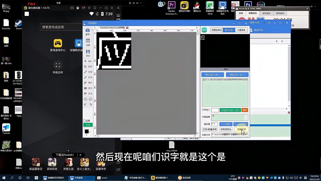Expand the dropdown arrow beside the capture icon
The height and width of the screenshot is (181, 321).
(92, 30)
